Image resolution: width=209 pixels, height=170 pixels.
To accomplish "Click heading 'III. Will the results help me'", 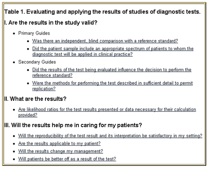I will click(x=73, y=125).
